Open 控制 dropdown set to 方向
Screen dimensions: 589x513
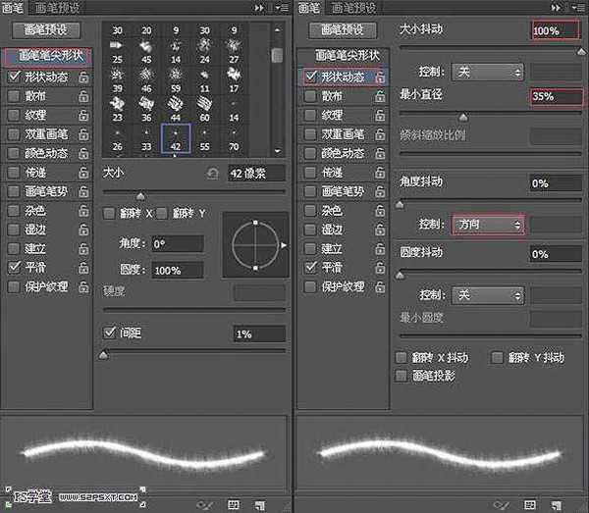tap(488, 225)
